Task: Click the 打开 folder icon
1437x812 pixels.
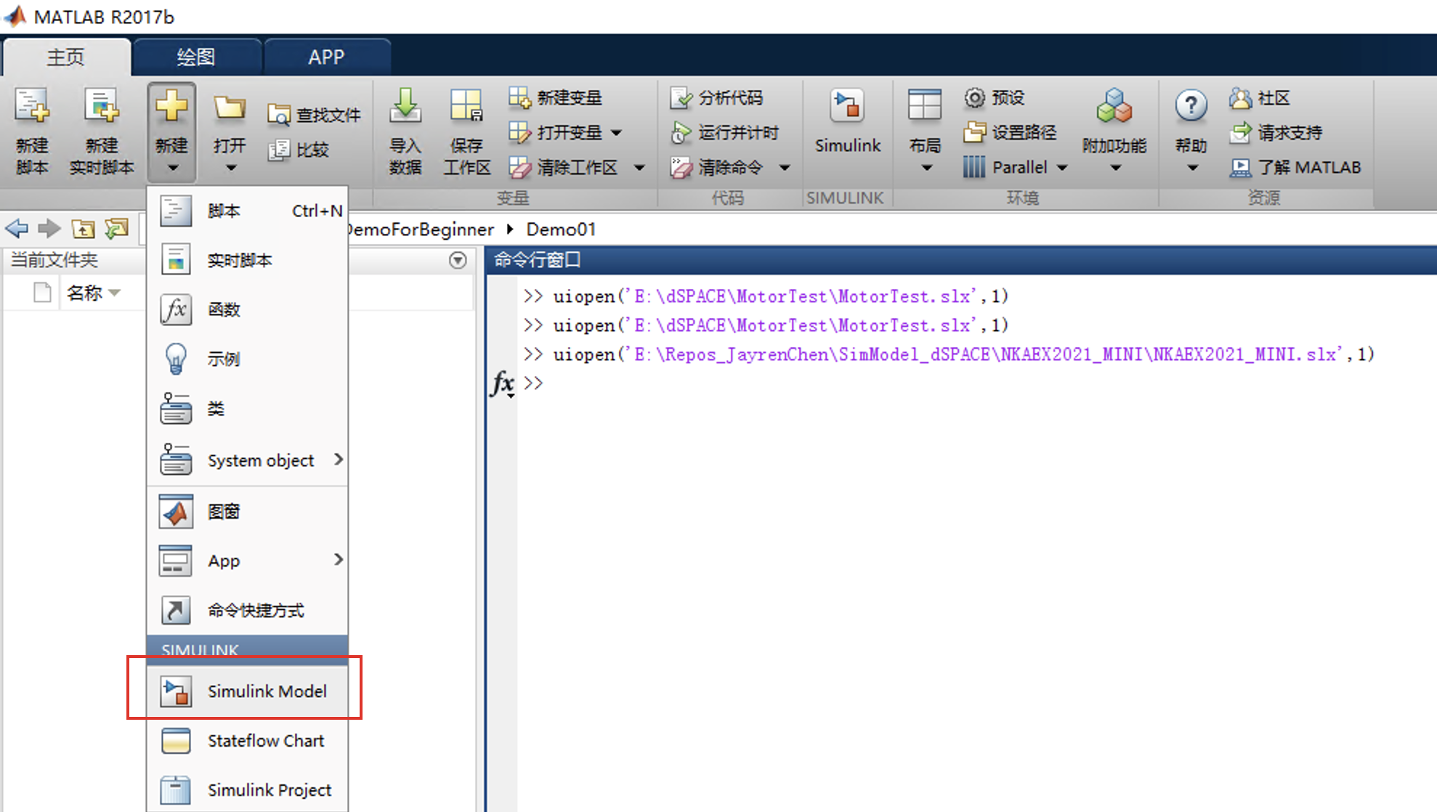Action: [x=230, y=109]
